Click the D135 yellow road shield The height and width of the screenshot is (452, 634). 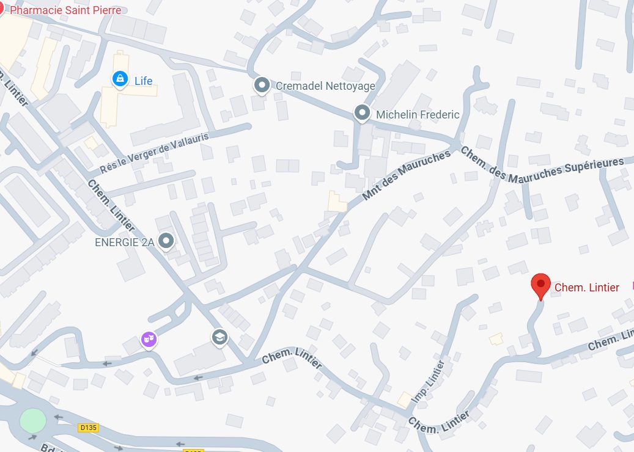point(89,428)
